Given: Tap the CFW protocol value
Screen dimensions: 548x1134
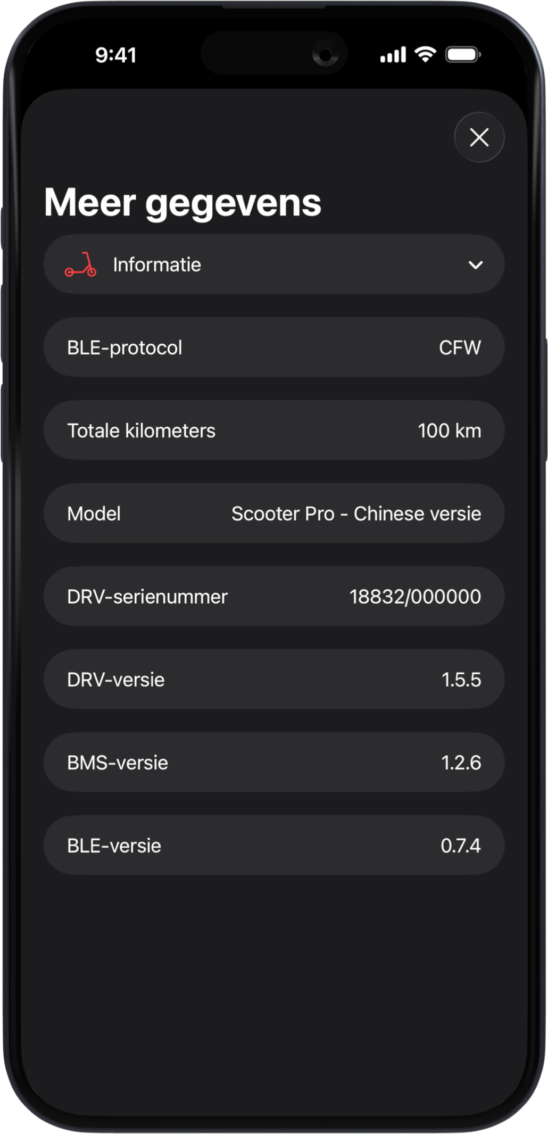Looking at the screenshot, I should point(460,348).
